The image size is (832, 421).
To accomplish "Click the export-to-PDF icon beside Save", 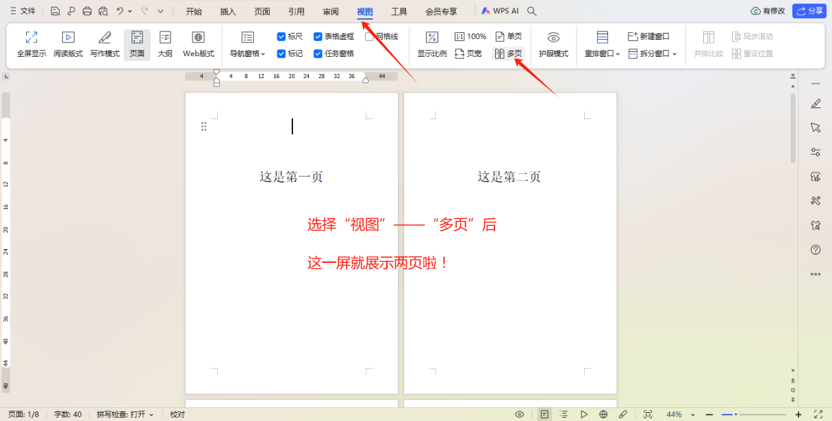I will point(71,11).
